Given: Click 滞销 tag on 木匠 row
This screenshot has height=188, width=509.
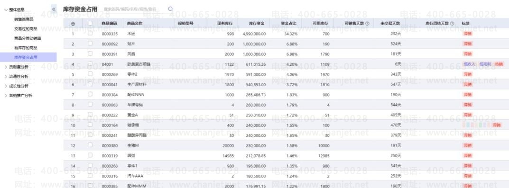Looking at the screenshot, I should point(467,34).
